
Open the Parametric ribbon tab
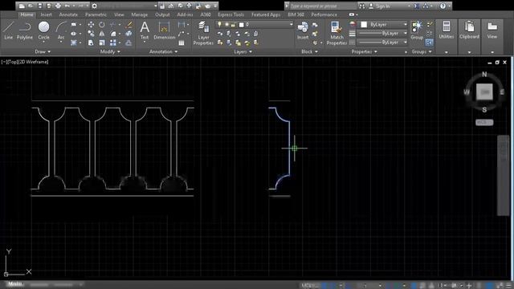(96, 14)
